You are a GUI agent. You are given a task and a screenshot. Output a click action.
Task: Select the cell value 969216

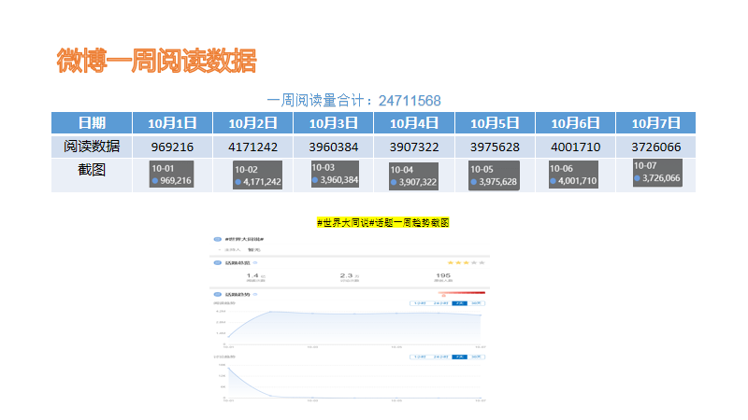tap(172, 147)
